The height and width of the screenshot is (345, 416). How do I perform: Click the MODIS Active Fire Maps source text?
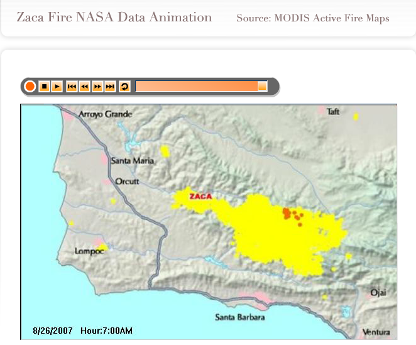tap(312, 18)
